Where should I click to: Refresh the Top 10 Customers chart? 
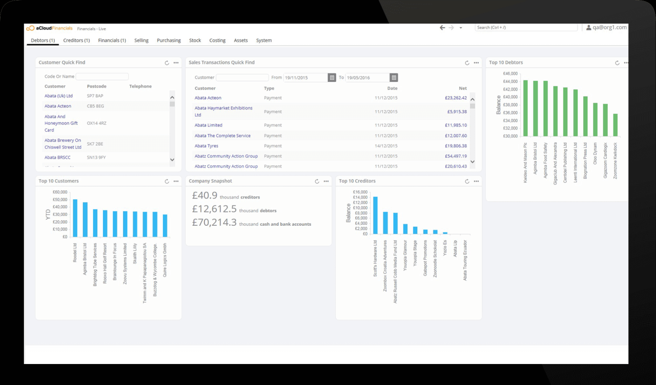[167, 181]
